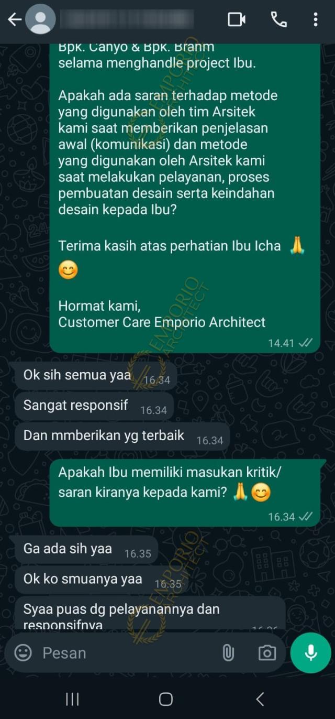Open the attachment paperclip menu
This screenshot has width=335, height=719.
[228, 653]
